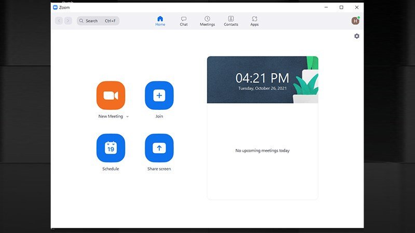Screen dimensions: 415x233
Task: Open the Contacts tab
Action: click(231, 21)
